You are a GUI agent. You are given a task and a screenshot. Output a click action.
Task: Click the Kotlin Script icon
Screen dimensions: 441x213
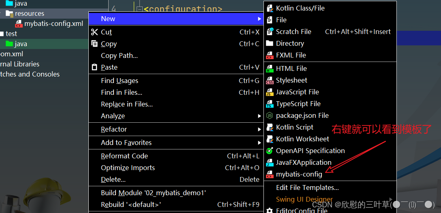click(x=270, y=127)
